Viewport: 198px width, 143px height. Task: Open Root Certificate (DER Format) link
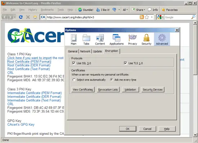tap(29, 65)
